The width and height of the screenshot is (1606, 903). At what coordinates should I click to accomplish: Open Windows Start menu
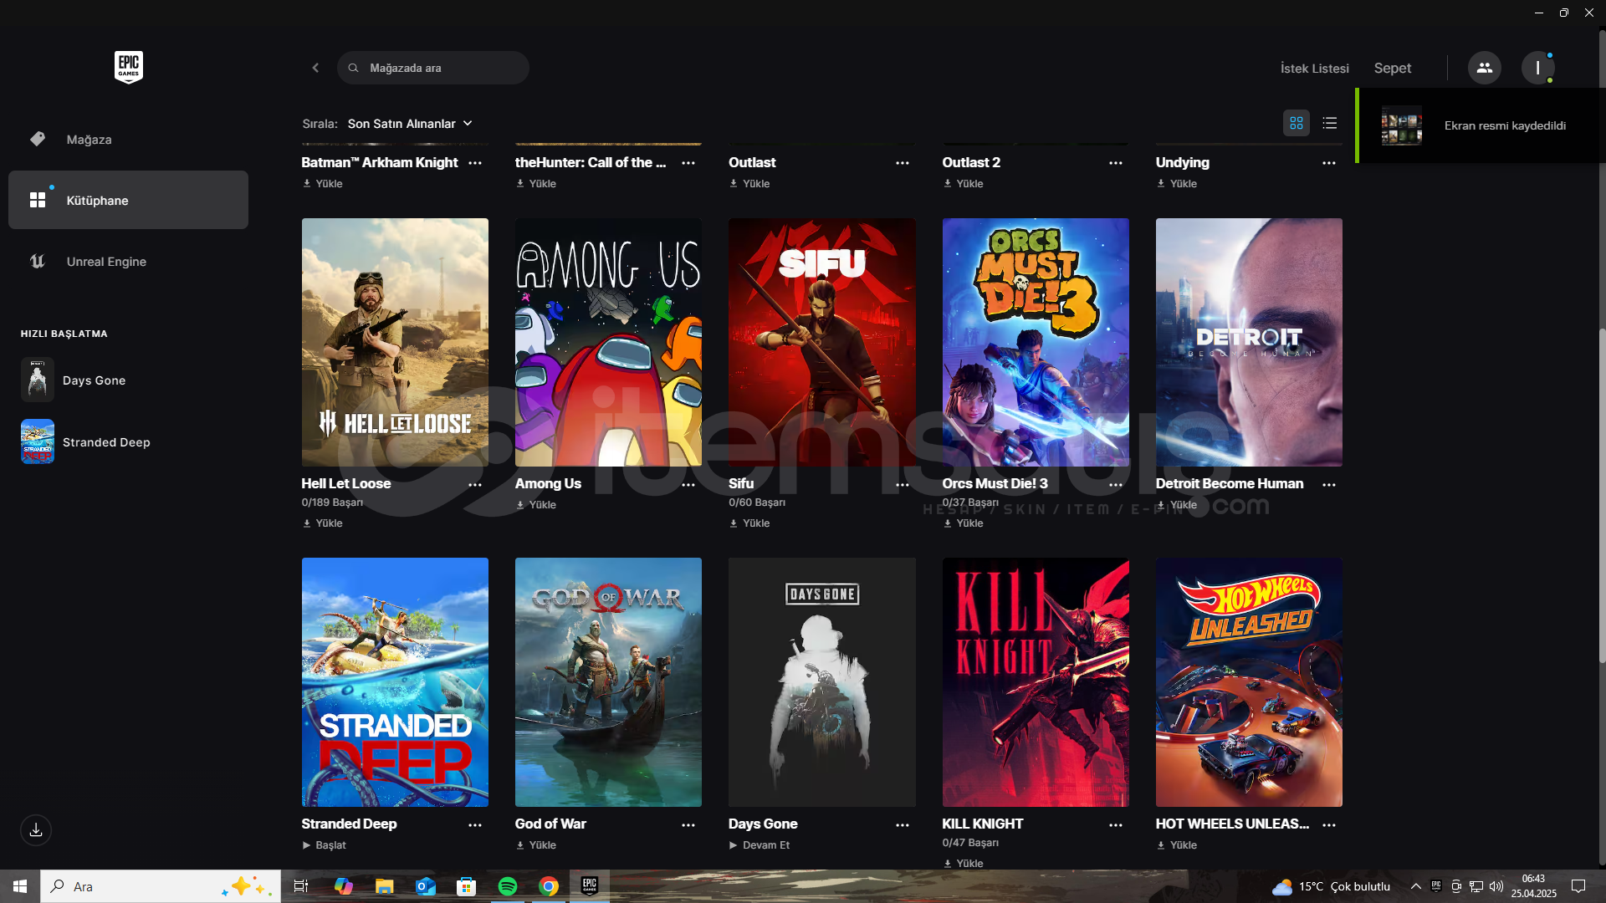(x=20, y=886)
